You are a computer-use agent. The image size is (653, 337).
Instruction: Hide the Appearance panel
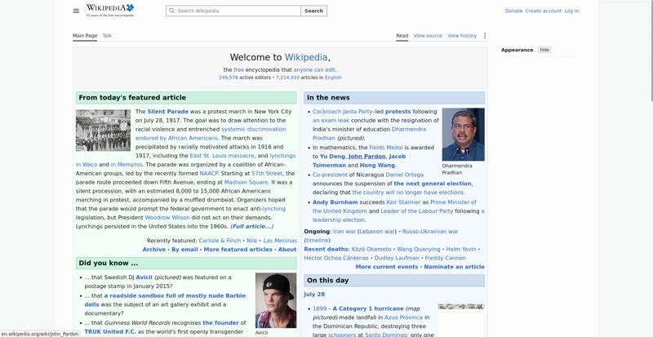(544, 50)
